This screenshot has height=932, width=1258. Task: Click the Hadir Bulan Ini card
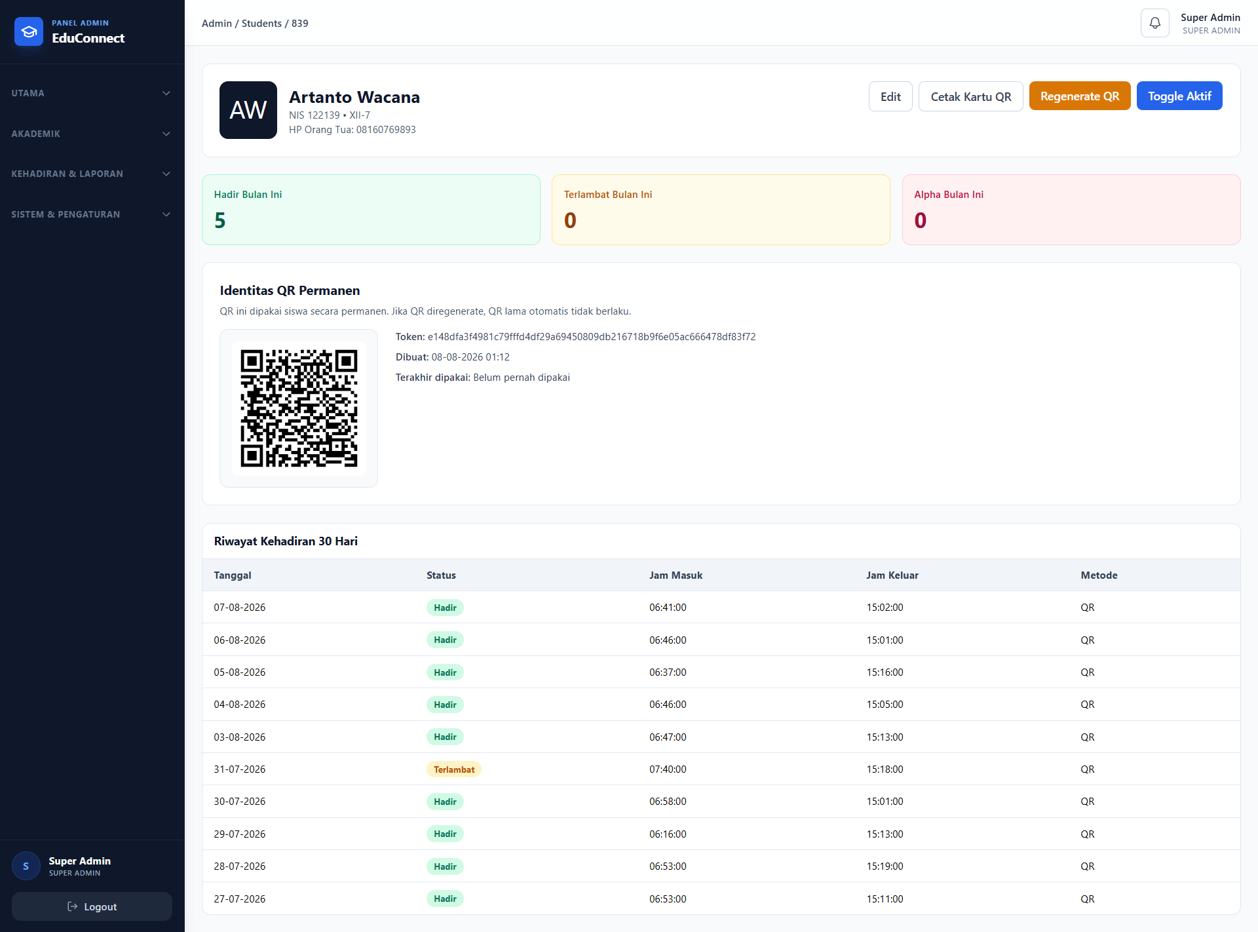371,210
